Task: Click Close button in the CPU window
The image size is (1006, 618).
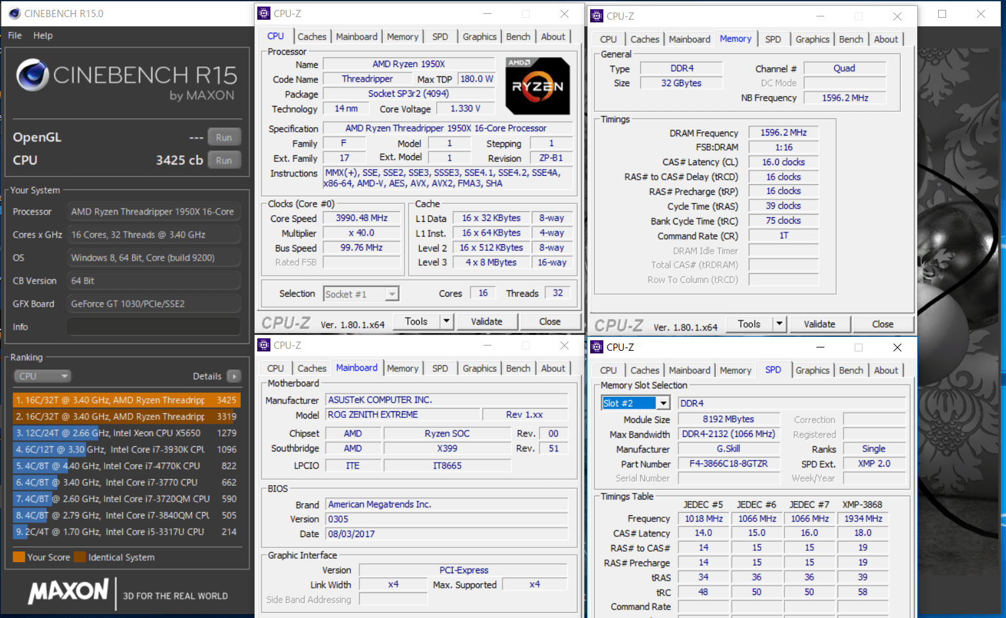Action: click(550, 321)
